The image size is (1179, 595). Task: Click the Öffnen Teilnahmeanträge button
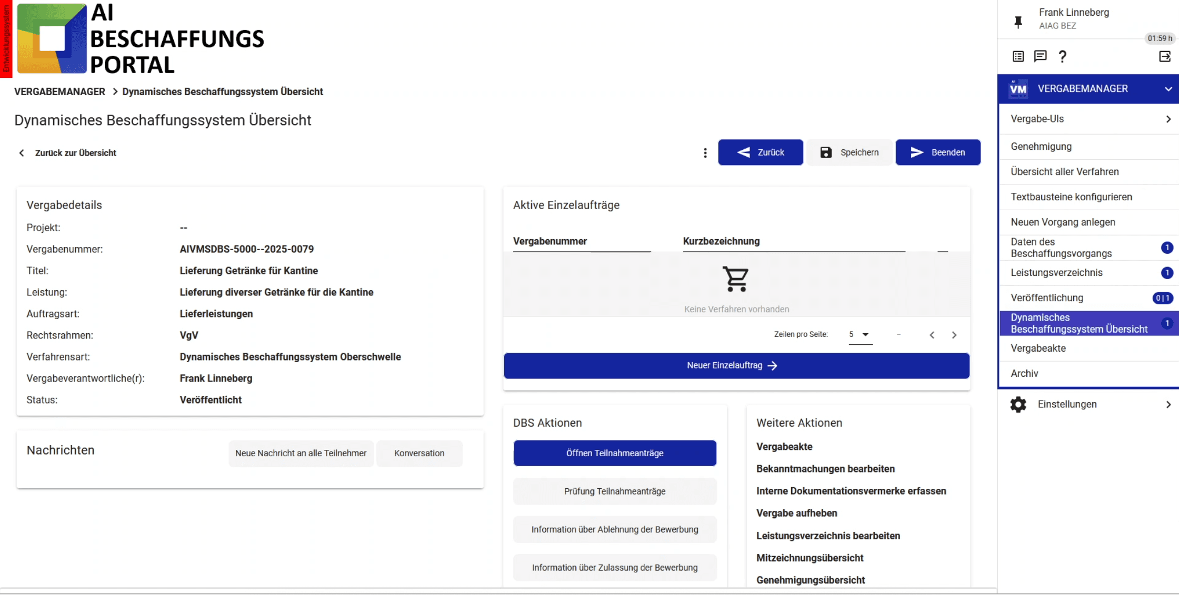click(x=614, y=453)
